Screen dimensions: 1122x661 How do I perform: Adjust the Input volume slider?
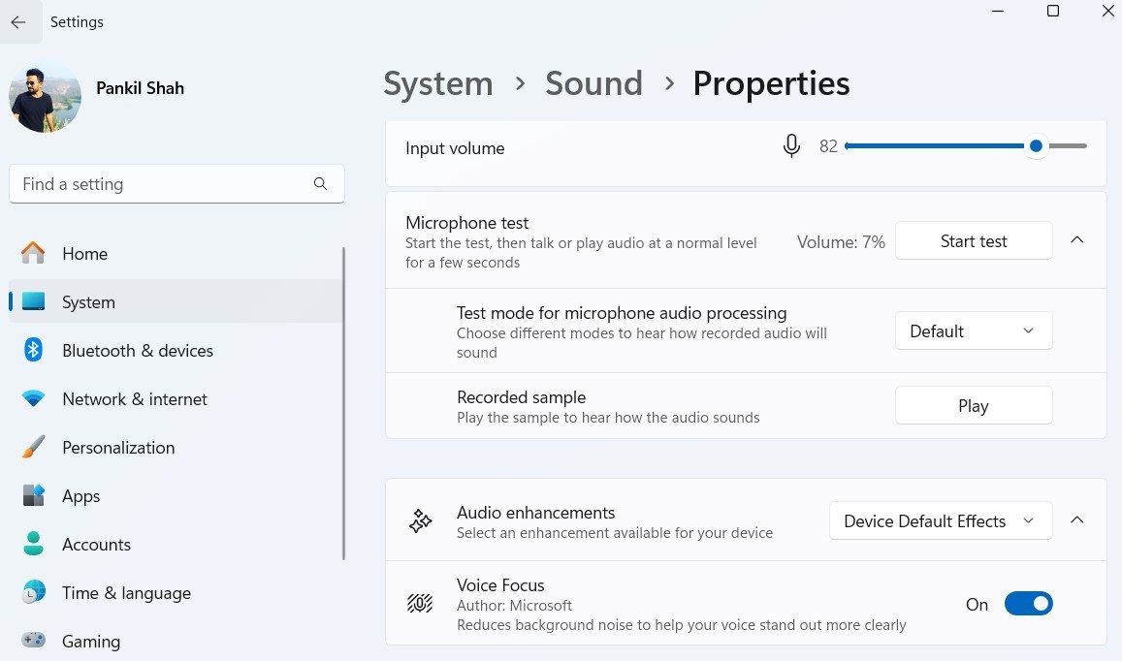[1035, 145]
